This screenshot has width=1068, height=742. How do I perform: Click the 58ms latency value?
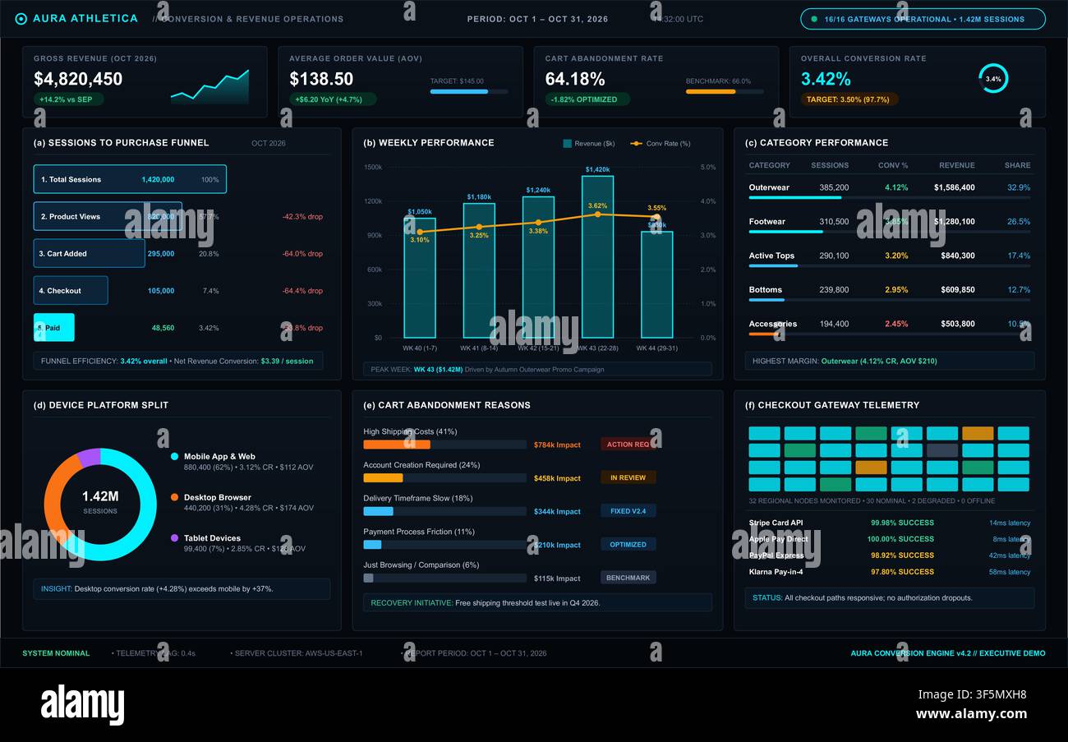pos(1010,572)
